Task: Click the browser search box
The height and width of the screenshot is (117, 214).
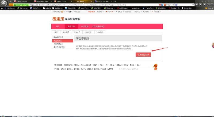Action: [x=185, y=5]
